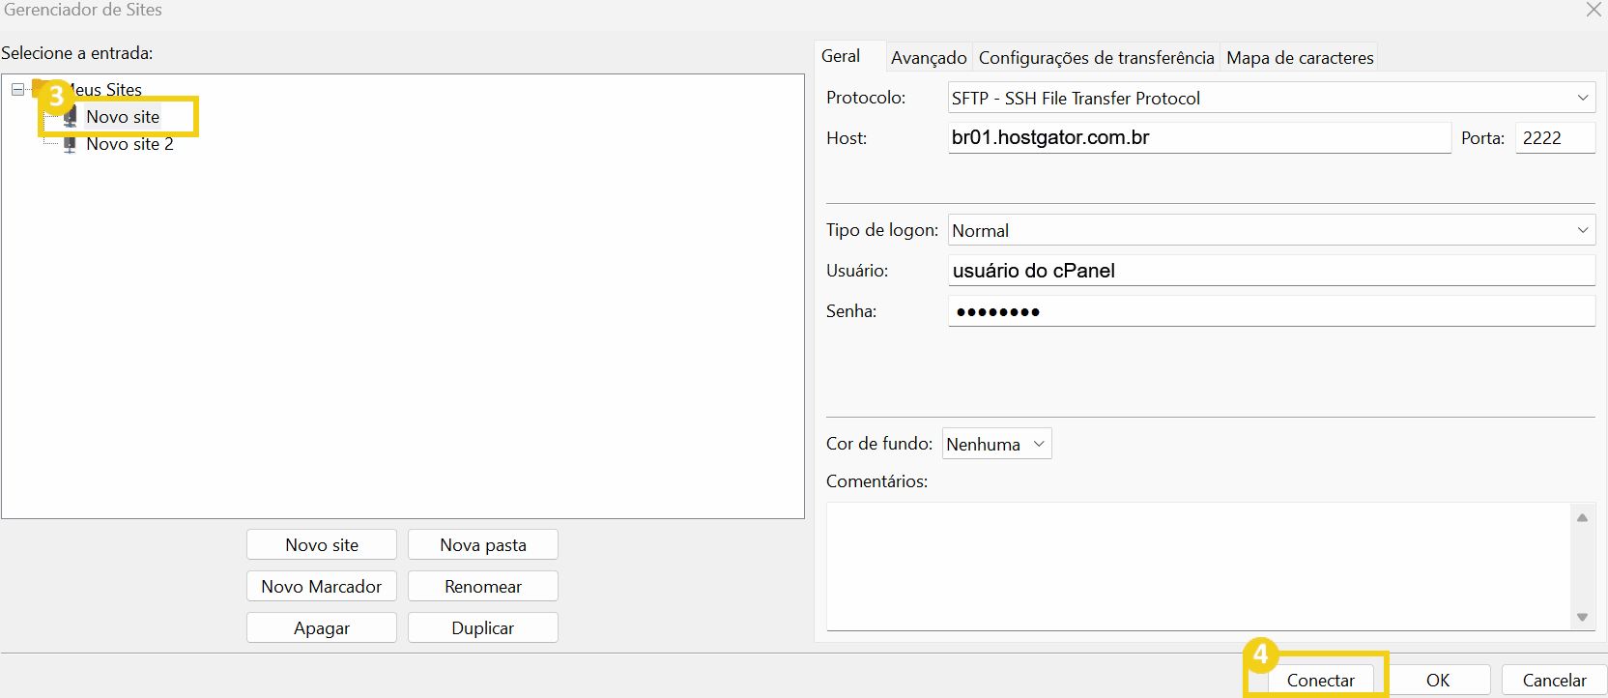
Task: Open the Mapa de caracteres tab
Action: pos(1300,58)
